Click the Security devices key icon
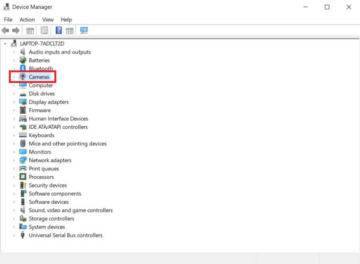360x264 pixels. tap(23, 185)
